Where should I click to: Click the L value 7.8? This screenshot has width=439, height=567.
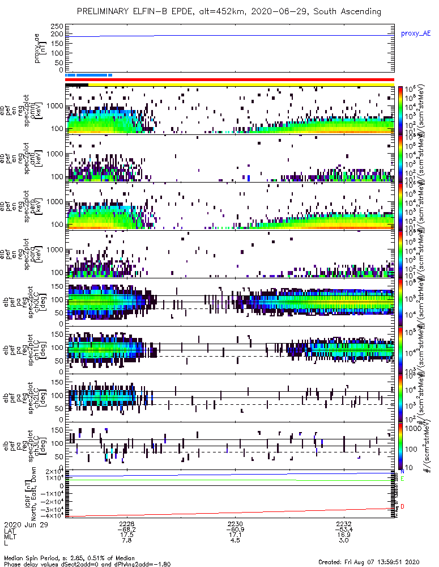coord(126,540)
